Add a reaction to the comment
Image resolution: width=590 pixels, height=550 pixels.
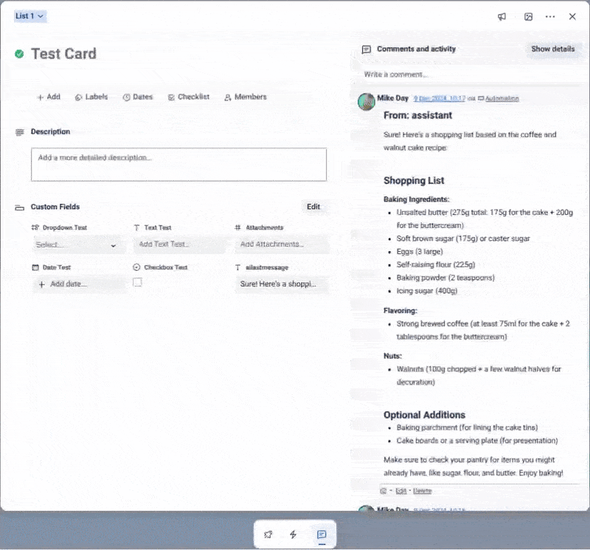click(x=383, y=491)
